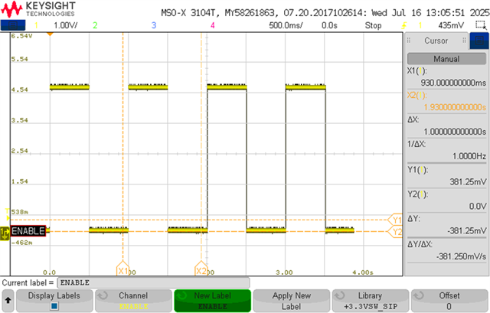Click the Cursor panel title
The height and width of the screenshot is (313, 490).
436,41
